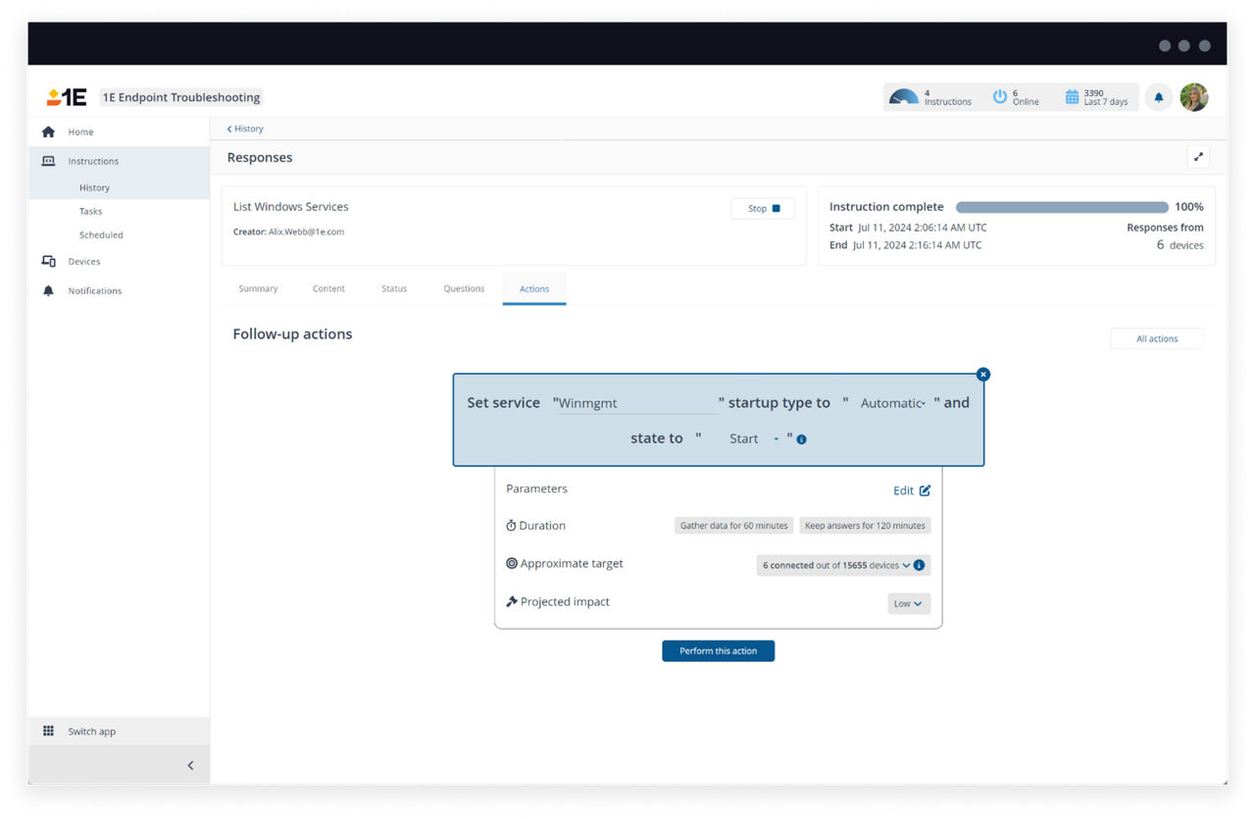This screenshot has height=819, width=1255.
Task: Select Tasks under Instructions
Action: [90, 211]
